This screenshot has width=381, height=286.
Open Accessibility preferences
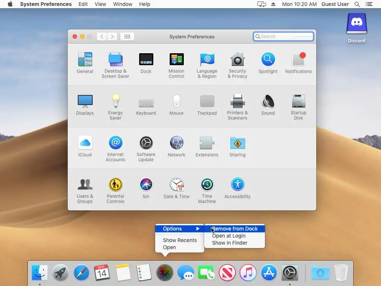(x=237, y=188)
